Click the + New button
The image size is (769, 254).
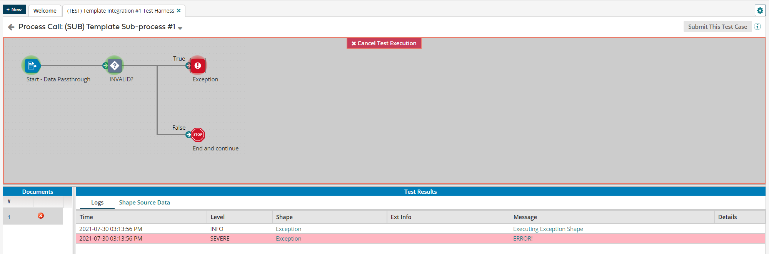[x=14, y=10]
